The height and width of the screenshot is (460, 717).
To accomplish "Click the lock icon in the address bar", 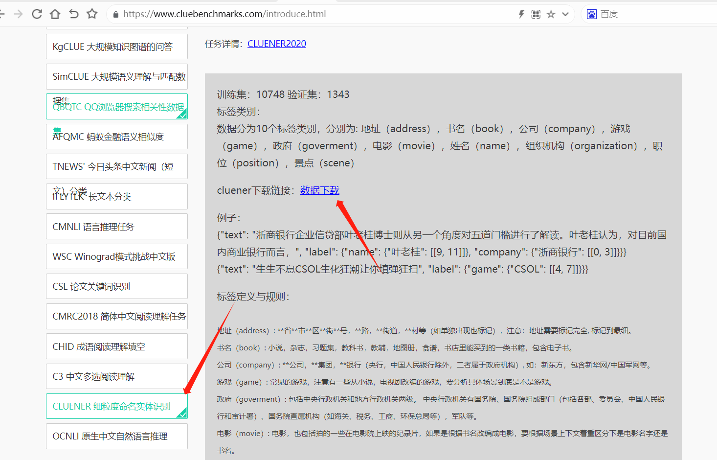I will point(115,14).
